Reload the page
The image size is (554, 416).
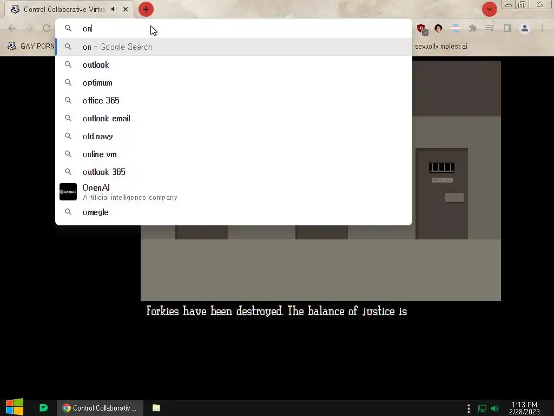[47, 28]
